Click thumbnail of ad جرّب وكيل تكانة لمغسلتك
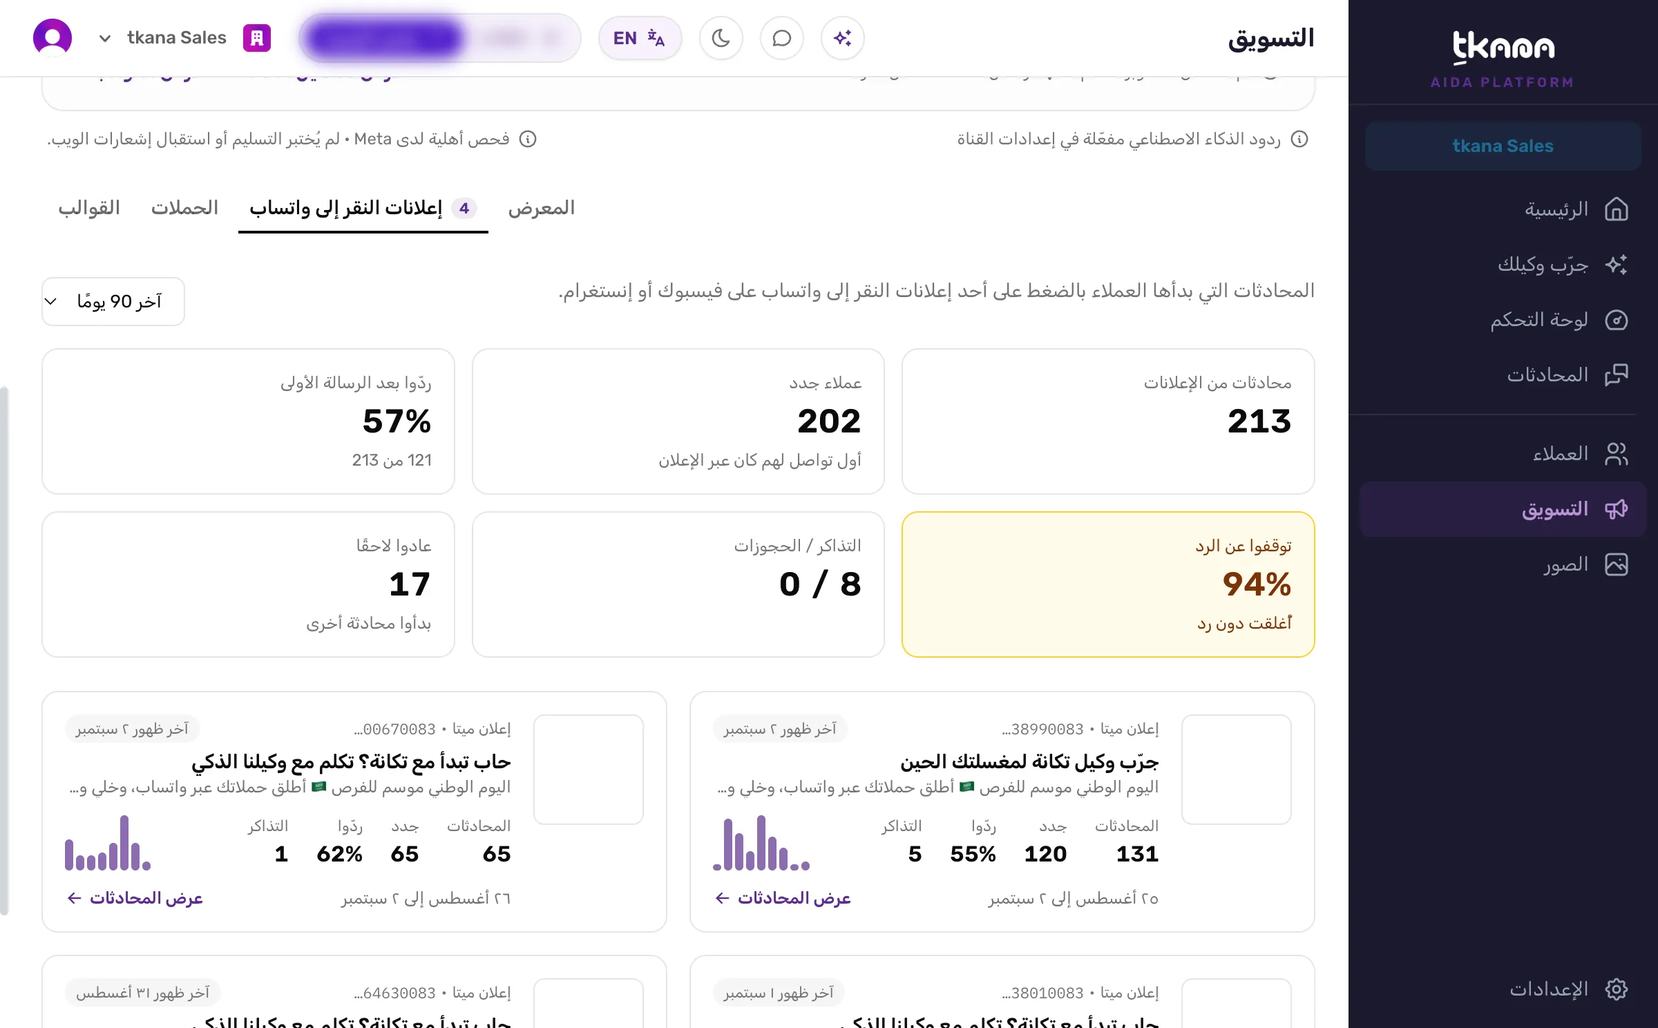 pyautogui.click(x=1237, y=770)
